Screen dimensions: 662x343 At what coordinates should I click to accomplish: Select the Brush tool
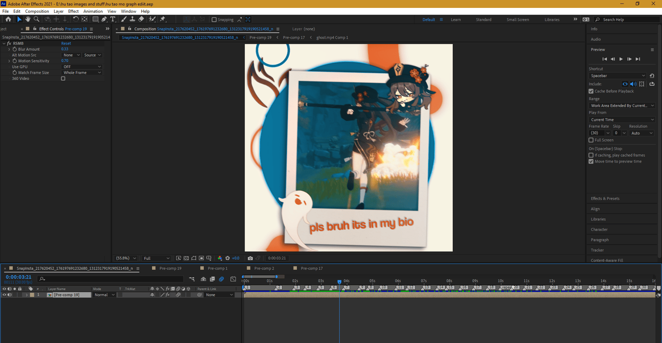(x=124, y=19)
